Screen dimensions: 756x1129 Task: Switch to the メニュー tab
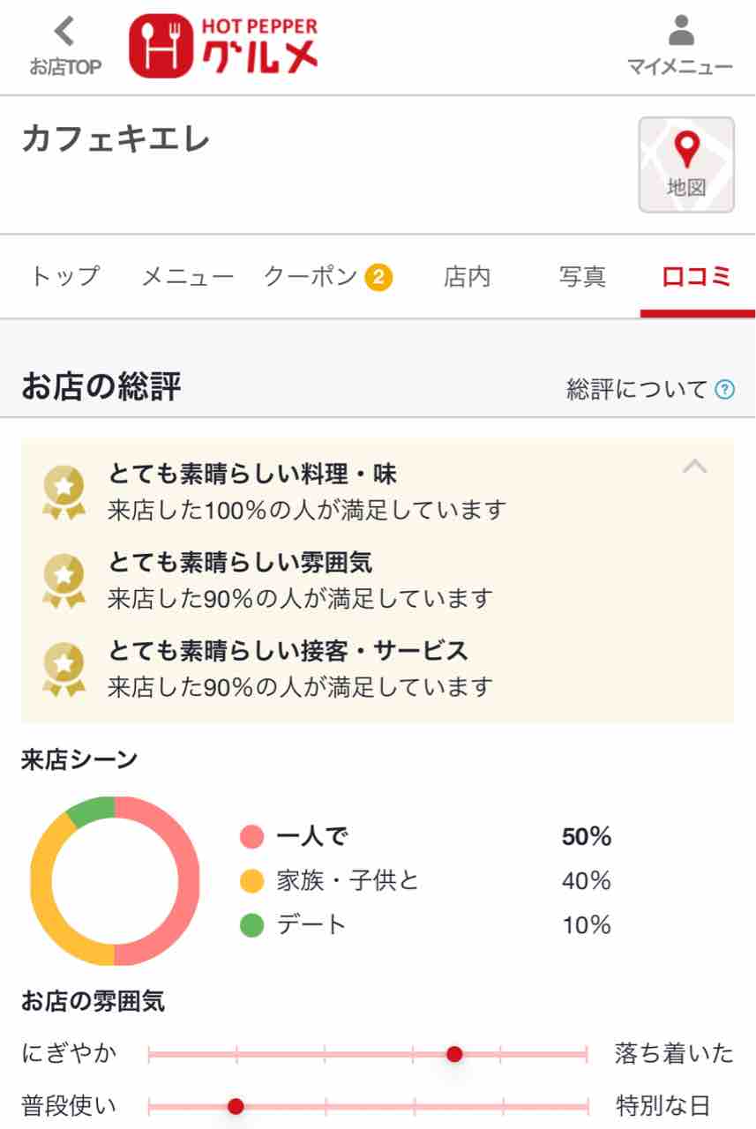tap(188, 277)
